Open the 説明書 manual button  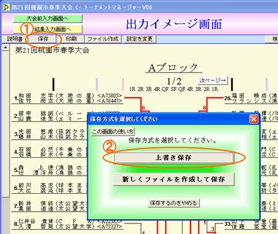(x=14, y=39)
